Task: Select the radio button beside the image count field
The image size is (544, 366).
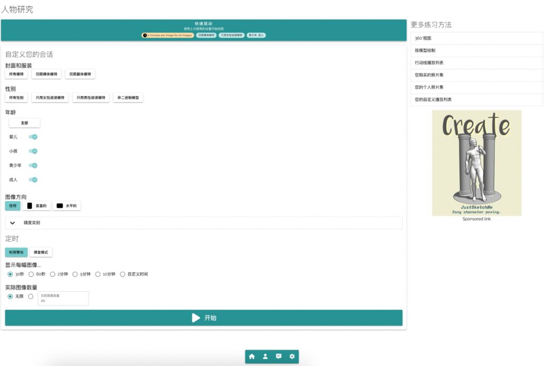Action: 31,296
